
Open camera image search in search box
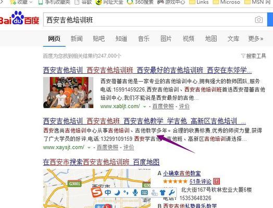[x=259, y=20]
